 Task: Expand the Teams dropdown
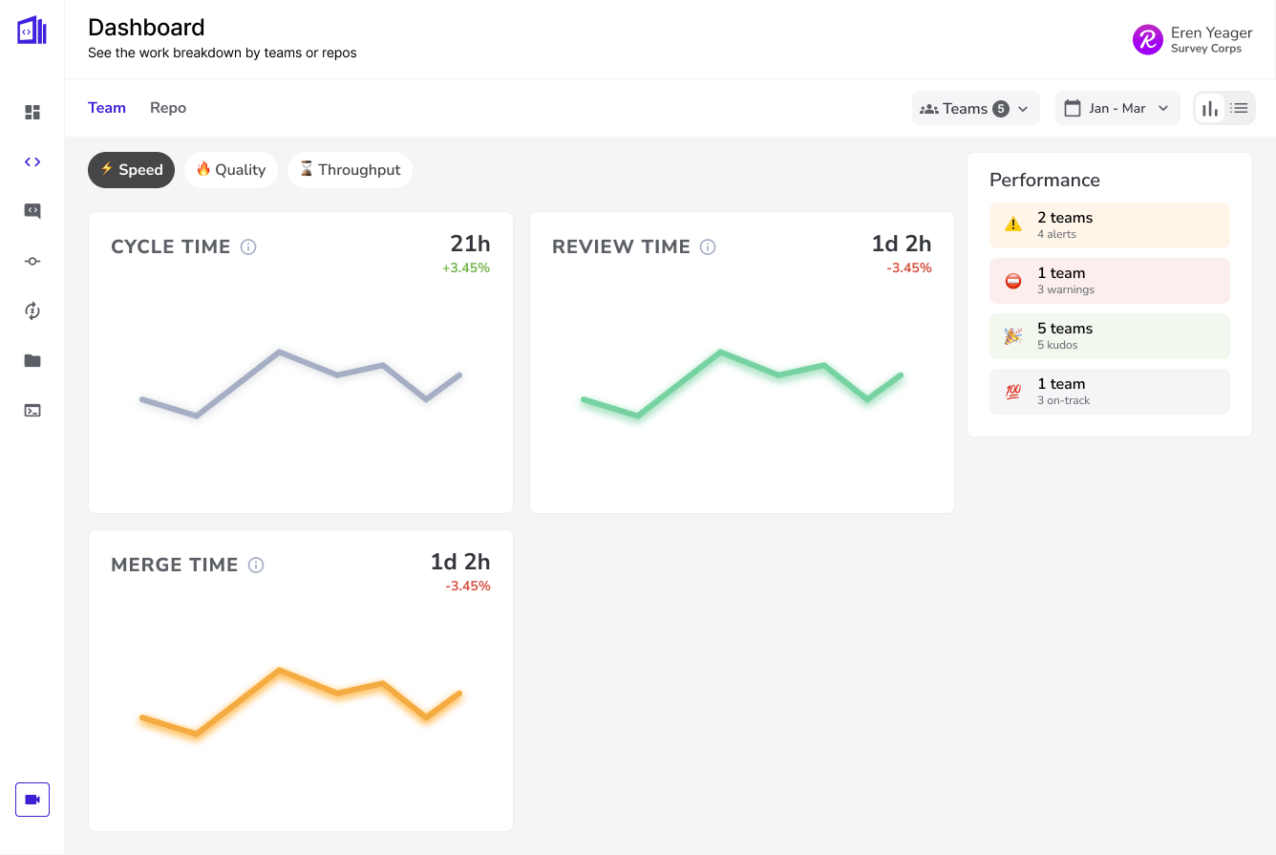point(975,109)
